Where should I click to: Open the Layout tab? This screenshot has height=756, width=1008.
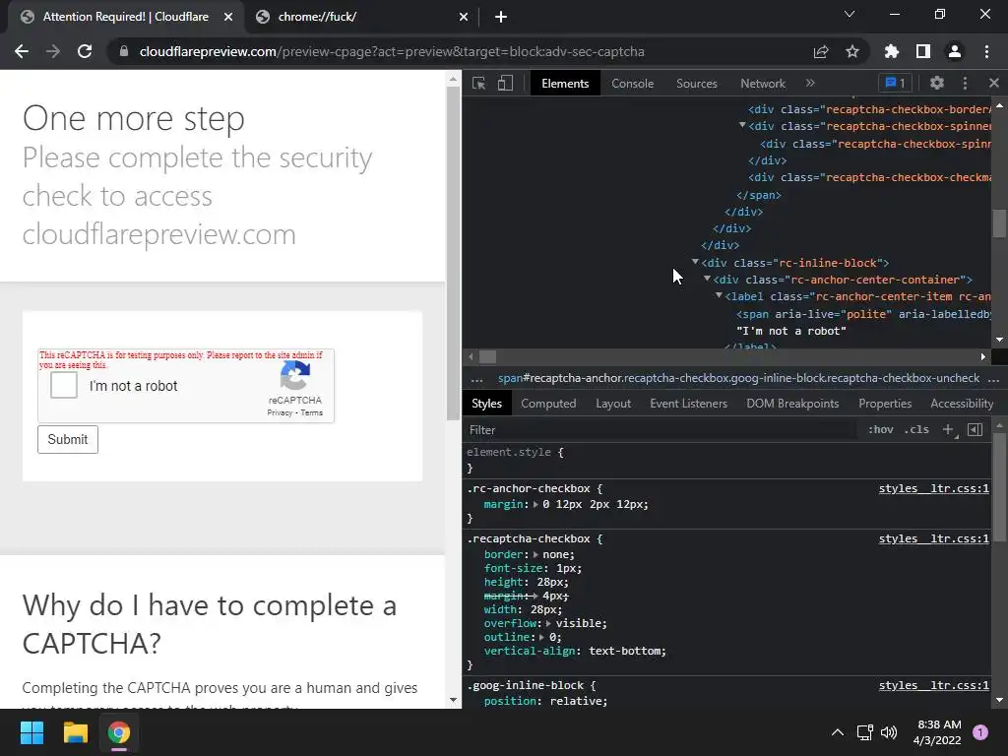613,403
